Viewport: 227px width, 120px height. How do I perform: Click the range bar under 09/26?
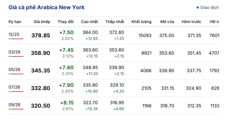16,109
